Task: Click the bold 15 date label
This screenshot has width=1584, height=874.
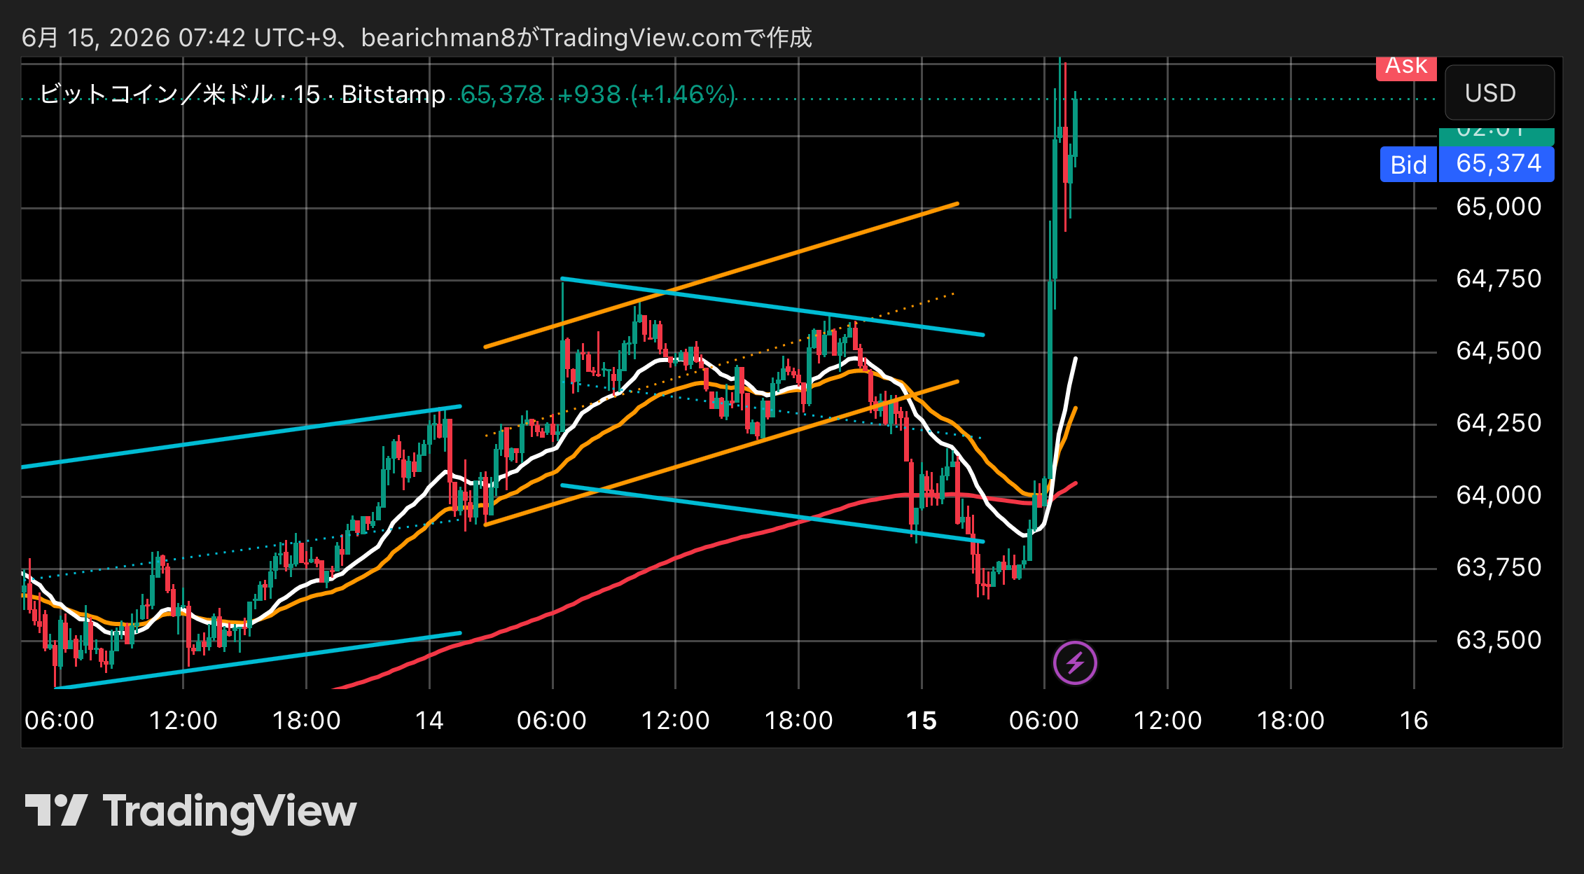Action: pyautogui.click(x=922, y=721)
